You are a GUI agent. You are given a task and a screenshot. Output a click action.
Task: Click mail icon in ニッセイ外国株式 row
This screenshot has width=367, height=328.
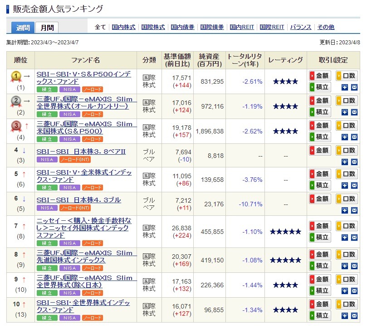(x=354, y=238)
